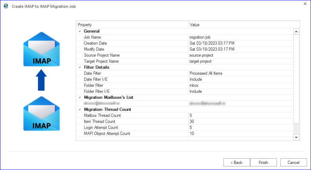311x170 pixels.
Task: Close the migration job dialog
Action: tap(305, 4)
